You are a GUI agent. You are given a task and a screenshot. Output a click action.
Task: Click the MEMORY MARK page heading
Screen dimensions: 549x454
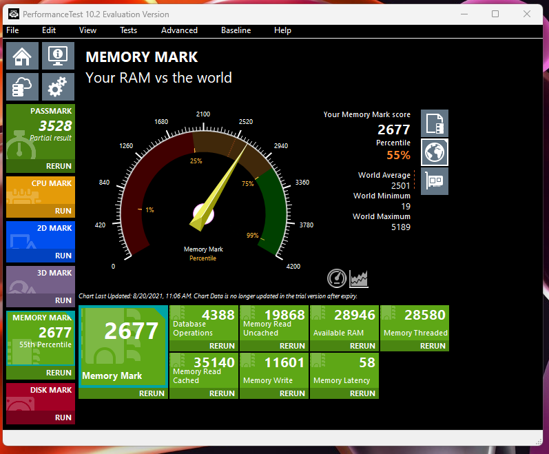coord(142,57)
